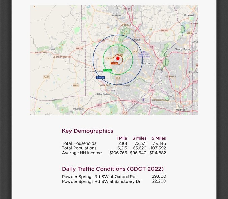Click Powder Springs Rd SW at Oxford Rd
The width and height of the screenshot is (228, 199).
click(x=98, y=177)
